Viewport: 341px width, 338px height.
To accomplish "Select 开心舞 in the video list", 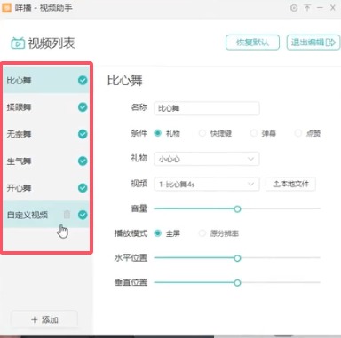I will point(46,188).
